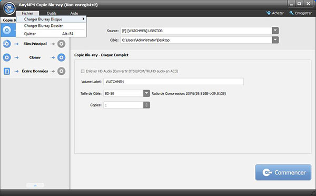
Task: Click the grey target disc icon for Écrire Données
Action: pos(61,71)
